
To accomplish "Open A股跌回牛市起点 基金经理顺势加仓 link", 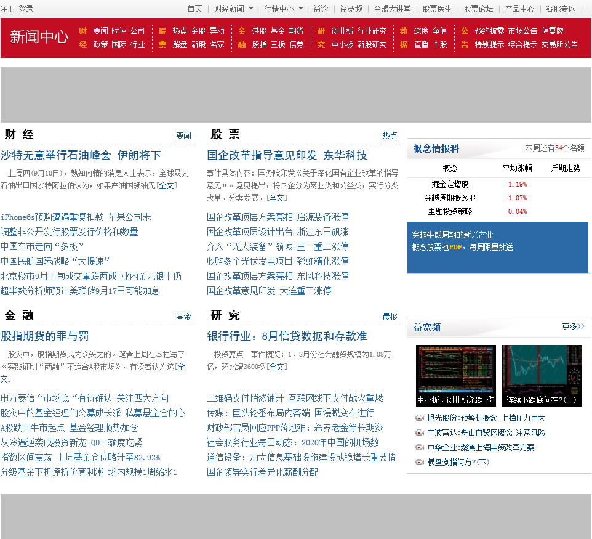I will pos(69,428).
